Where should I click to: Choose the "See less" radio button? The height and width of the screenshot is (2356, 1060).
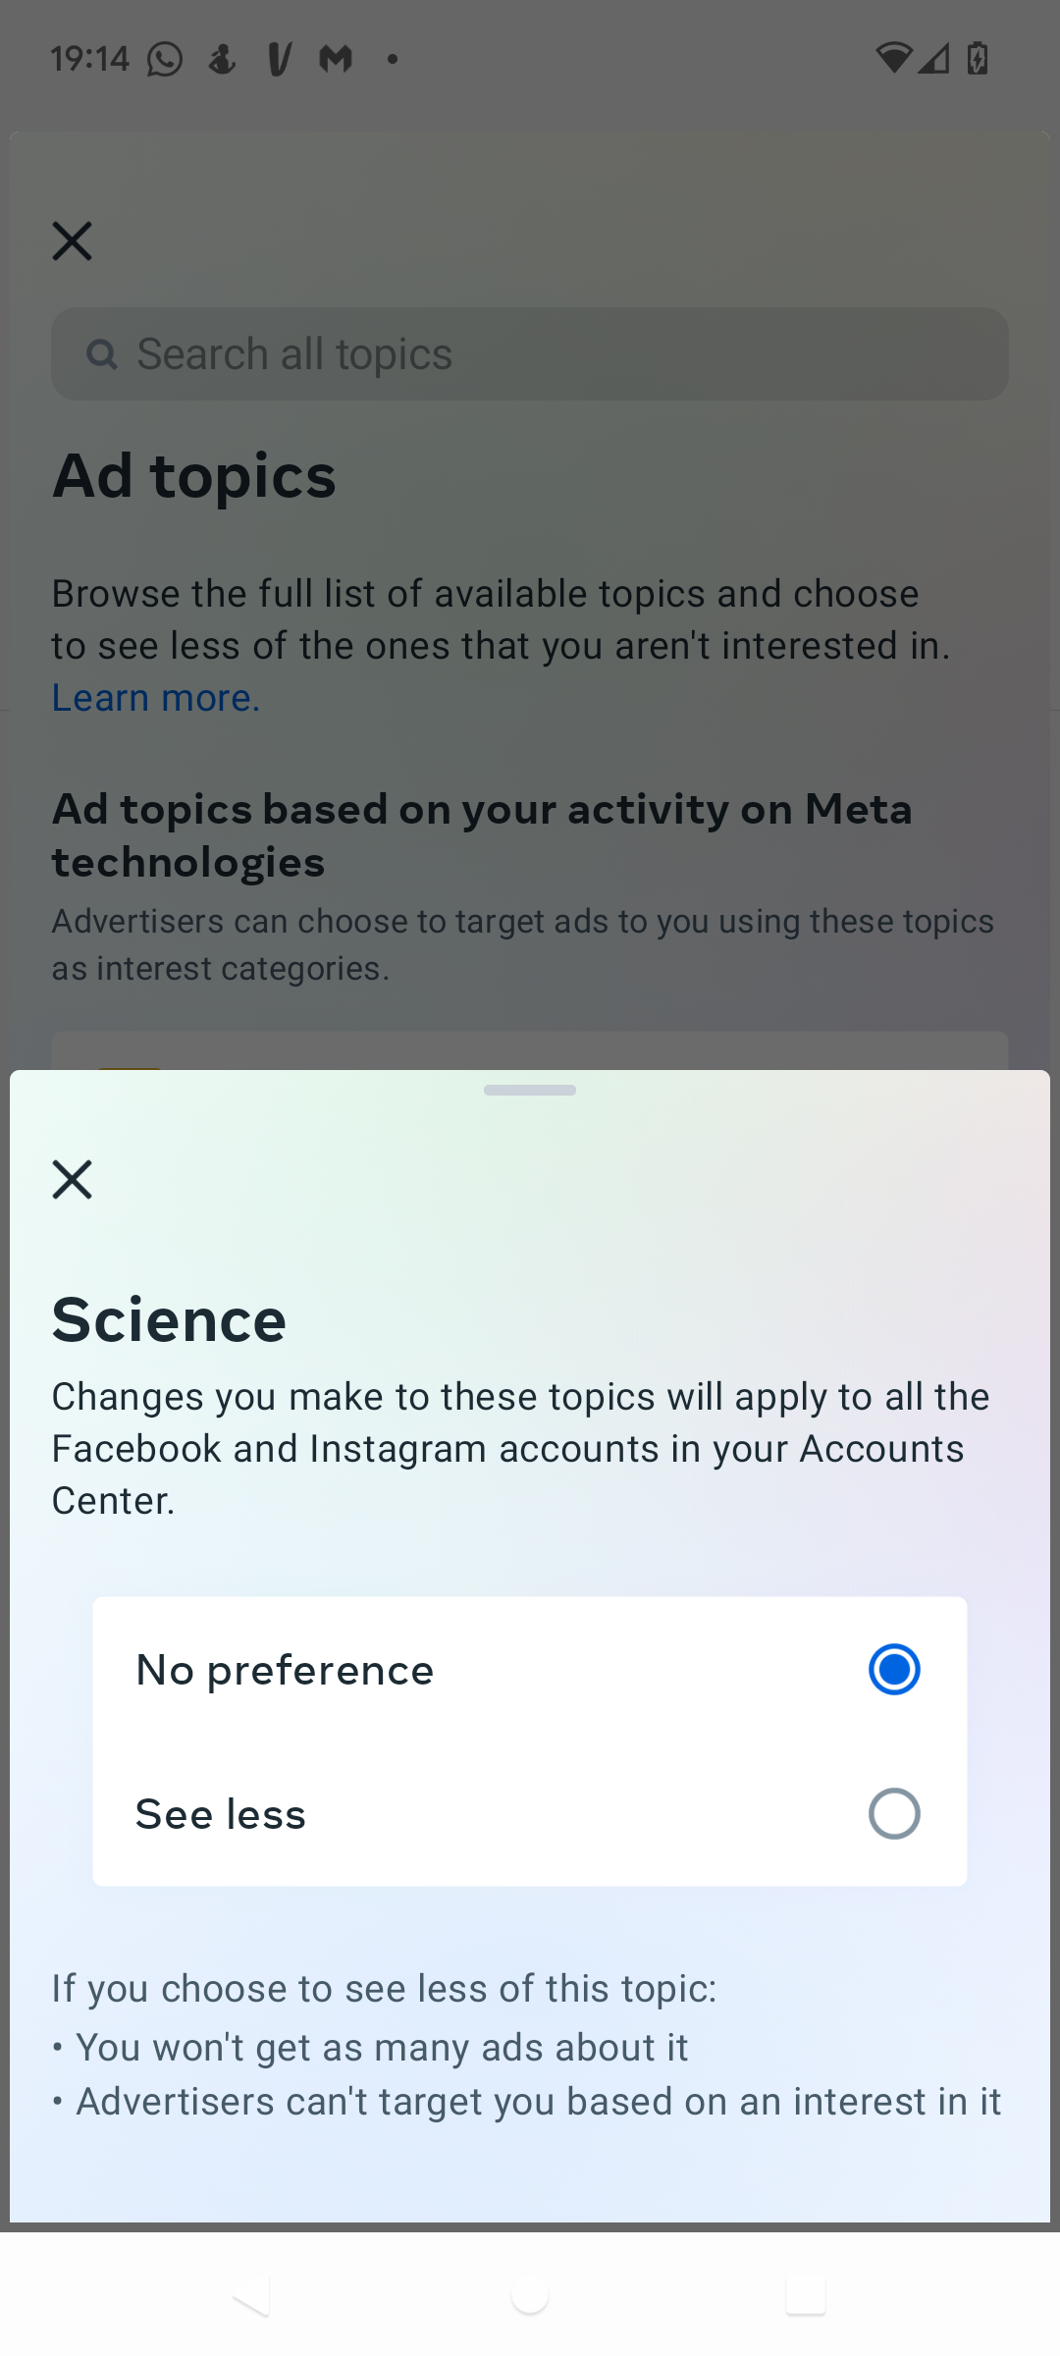(x=894, y=1813)
